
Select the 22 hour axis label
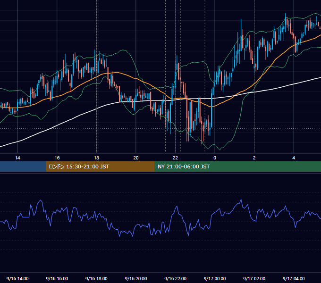(x=175, y=158)
